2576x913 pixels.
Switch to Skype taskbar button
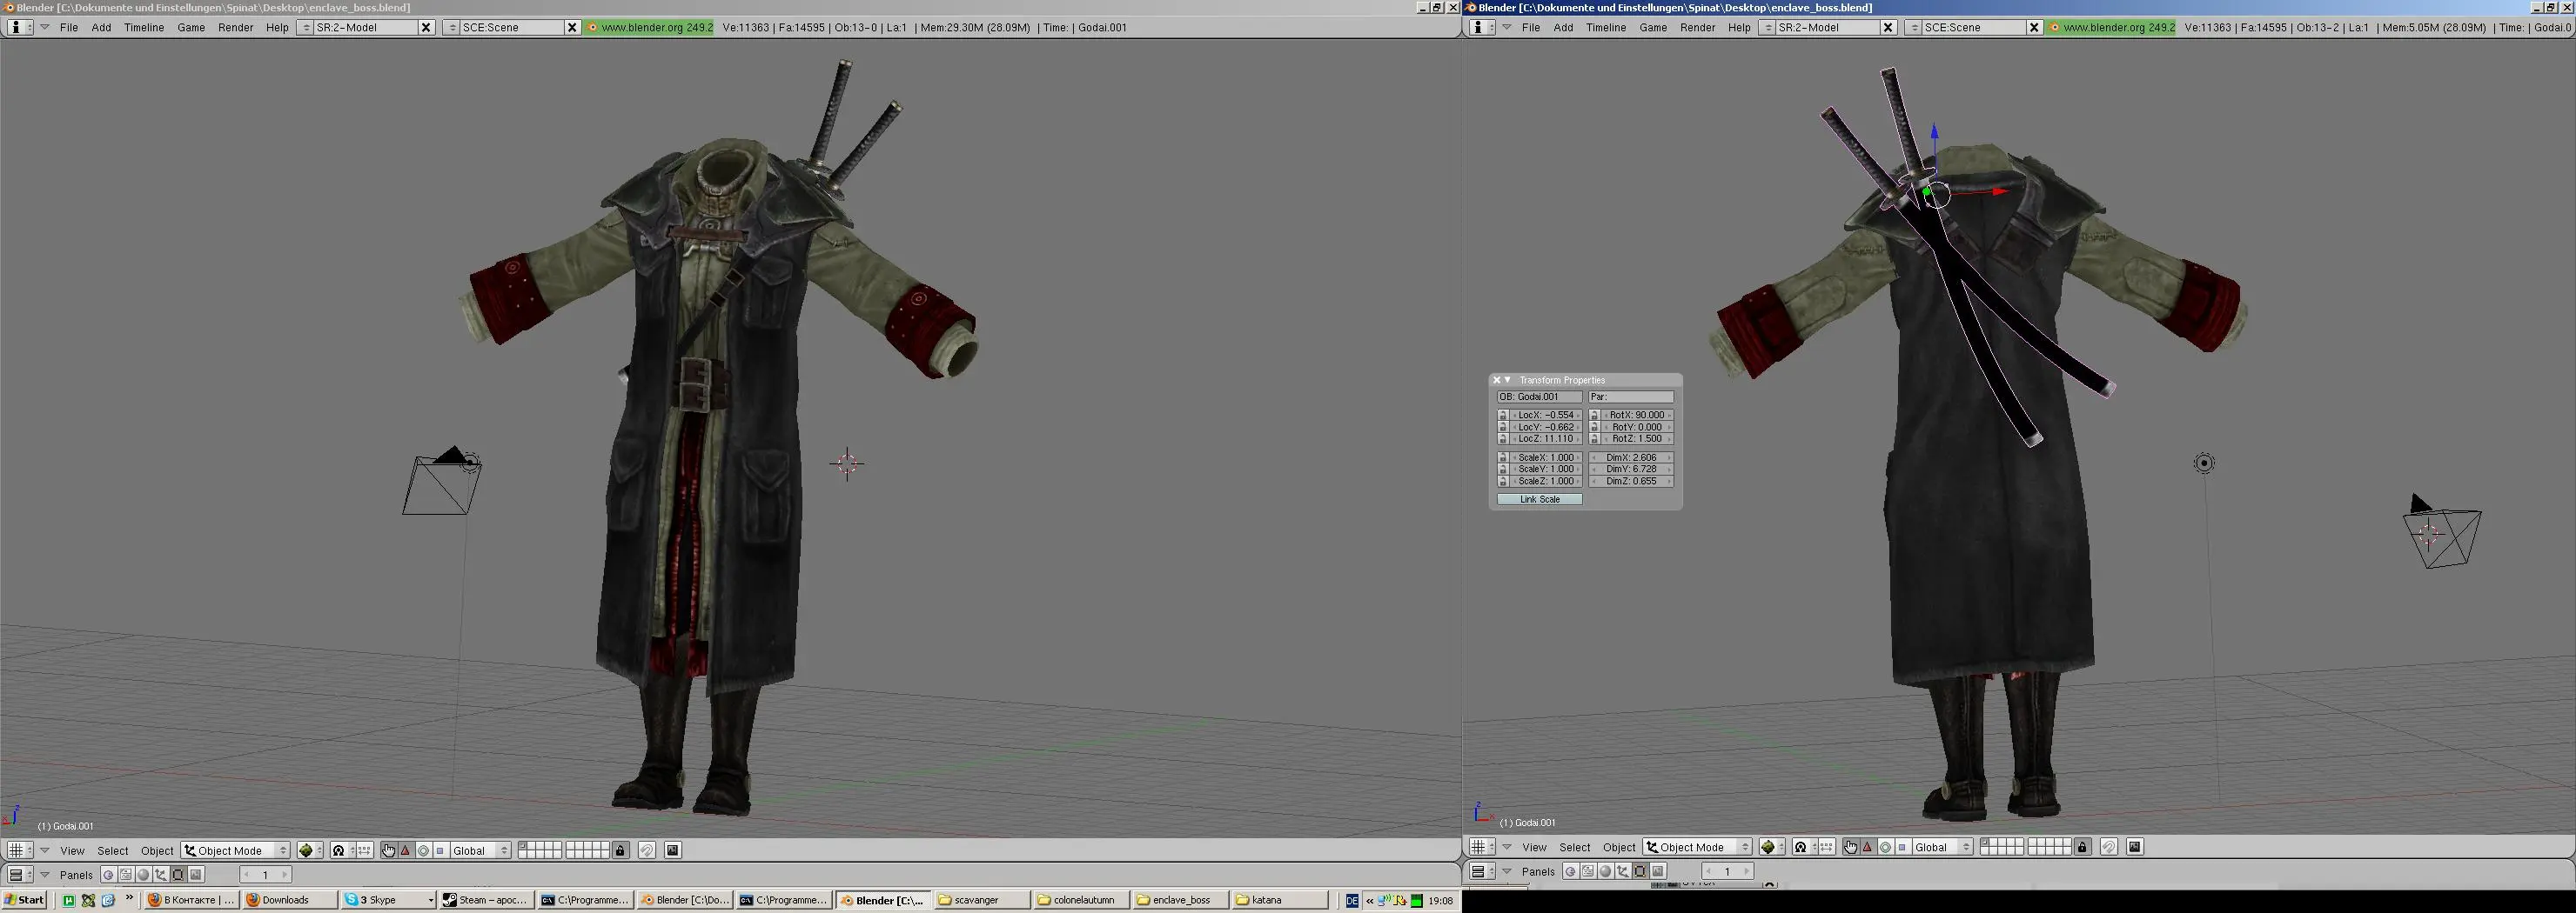point(388,900)
